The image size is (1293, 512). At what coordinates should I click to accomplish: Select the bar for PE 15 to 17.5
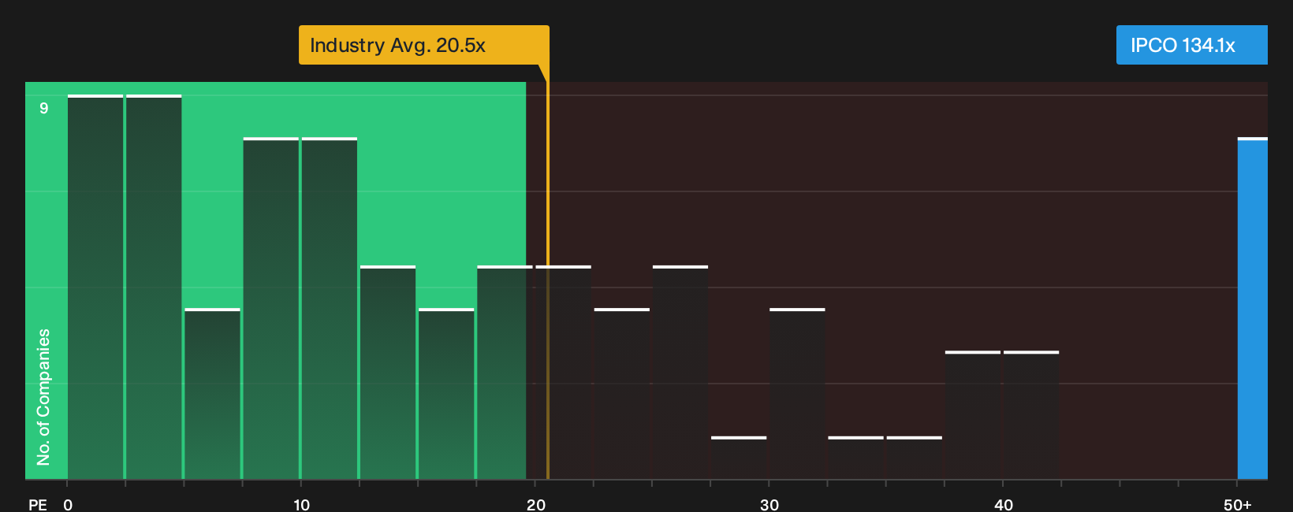click(x=446, y=393)
